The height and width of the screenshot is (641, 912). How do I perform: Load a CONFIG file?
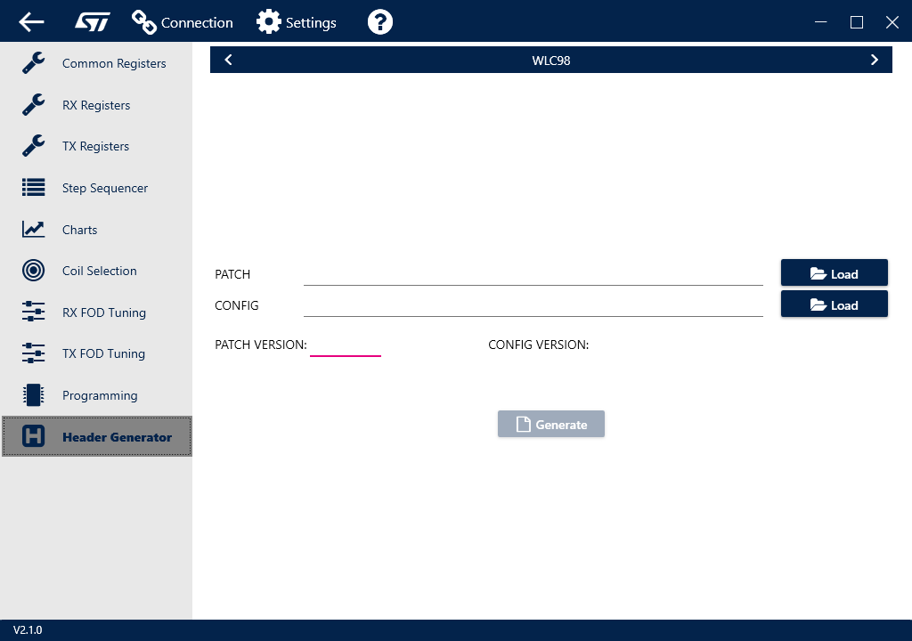(834, 304)
